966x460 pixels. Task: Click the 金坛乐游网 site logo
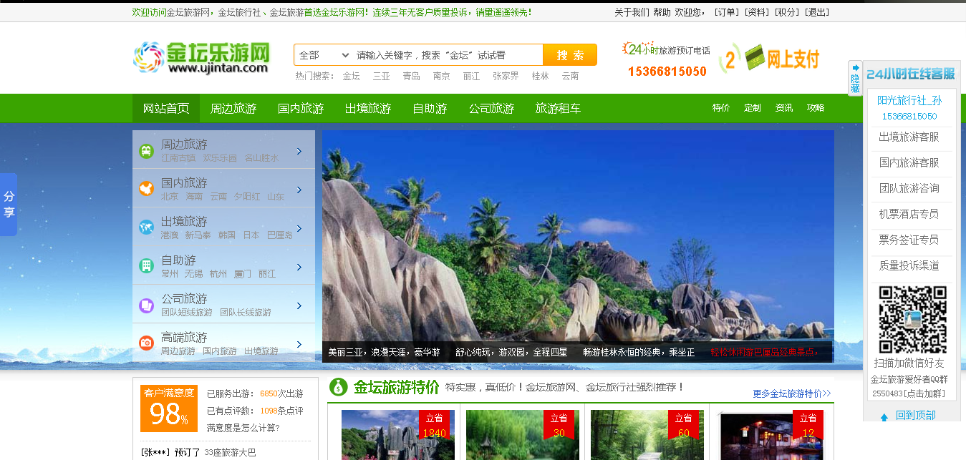tap(201, 57)
